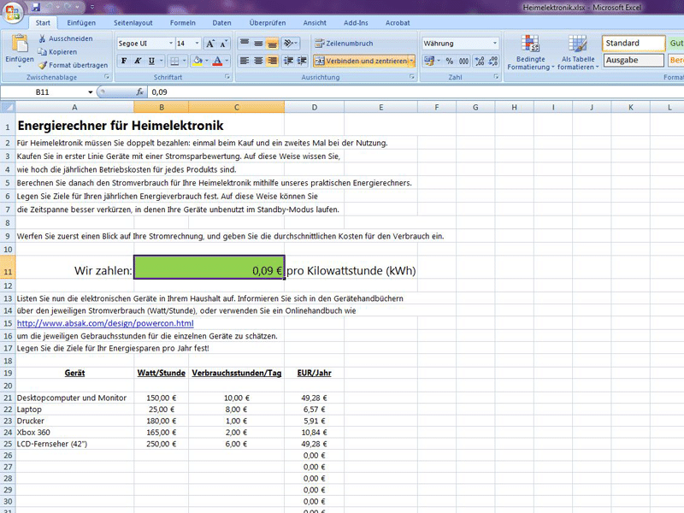This screenshot has width=684, height=513.
Task: Open Verbinden und zentrieren dropdown arrow
Action: click(411, 61)
